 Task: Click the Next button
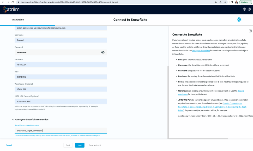click(80, 145)
